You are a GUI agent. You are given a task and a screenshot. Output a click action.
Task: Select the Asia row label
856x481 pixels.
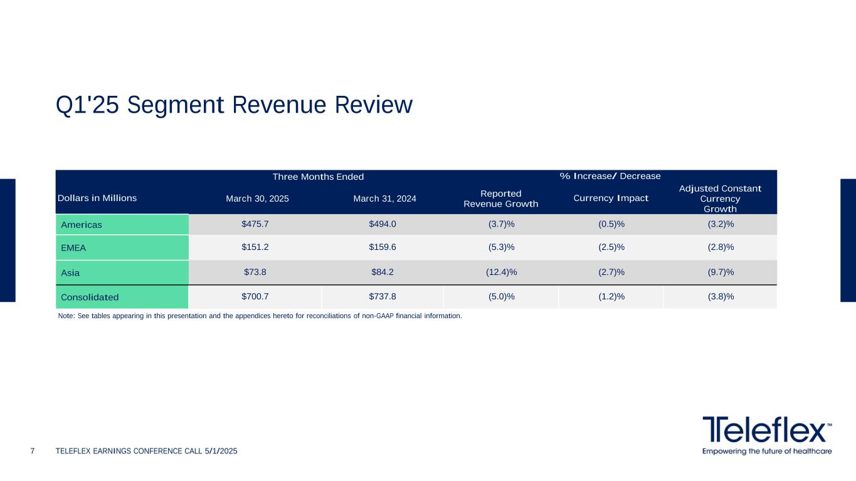(70, 272)
